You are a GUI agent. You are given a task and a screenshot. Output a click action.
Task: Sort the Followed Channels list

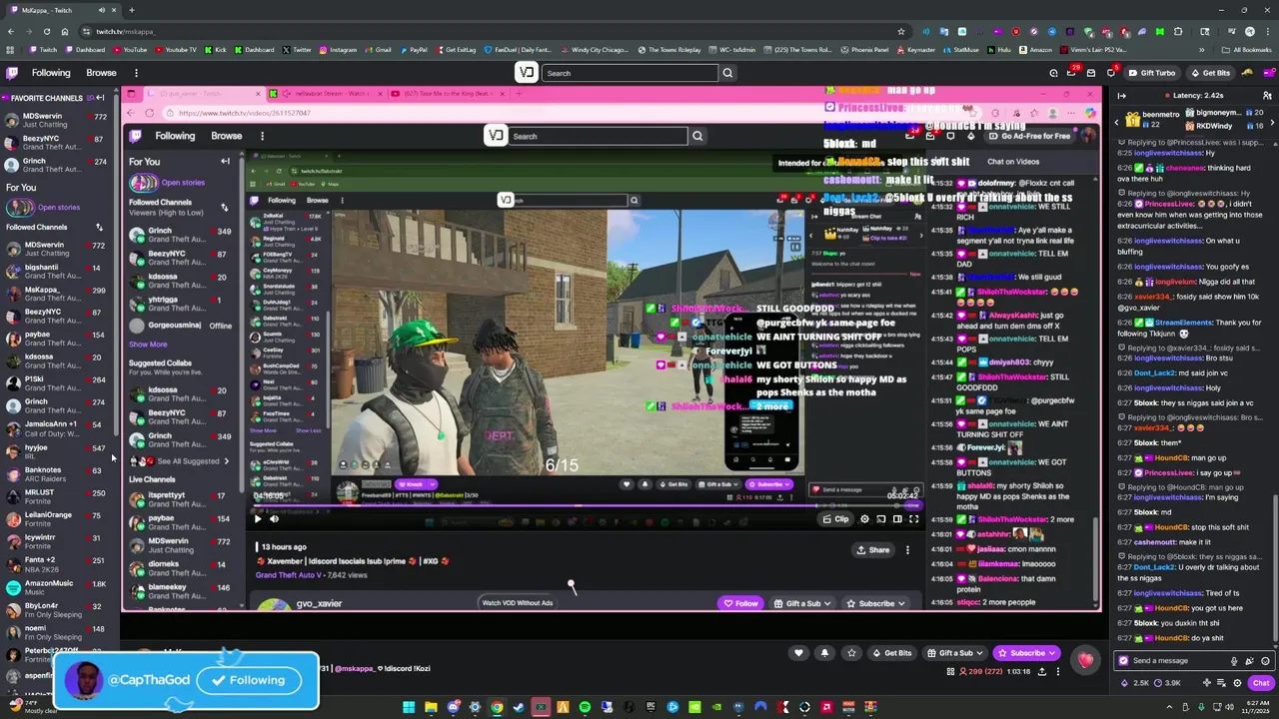pos(99,228)
